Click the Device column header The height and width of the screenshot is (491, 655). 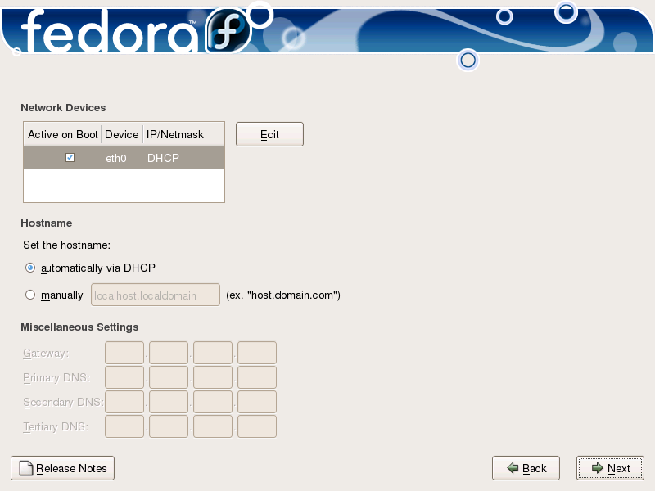point(121,134)
